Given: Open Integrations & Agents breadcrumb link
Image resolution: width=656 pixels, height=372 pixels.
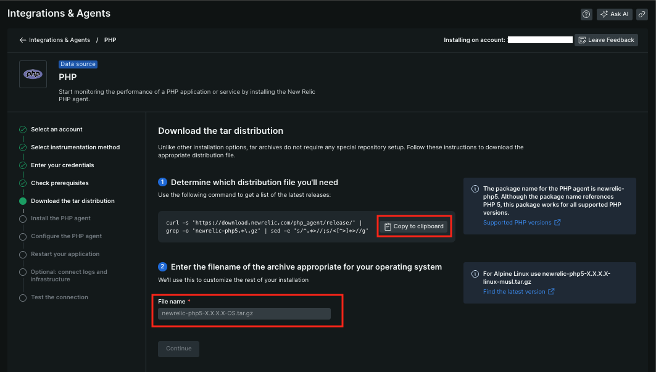Looking at the screenshot, I should [x=59, y=40].
